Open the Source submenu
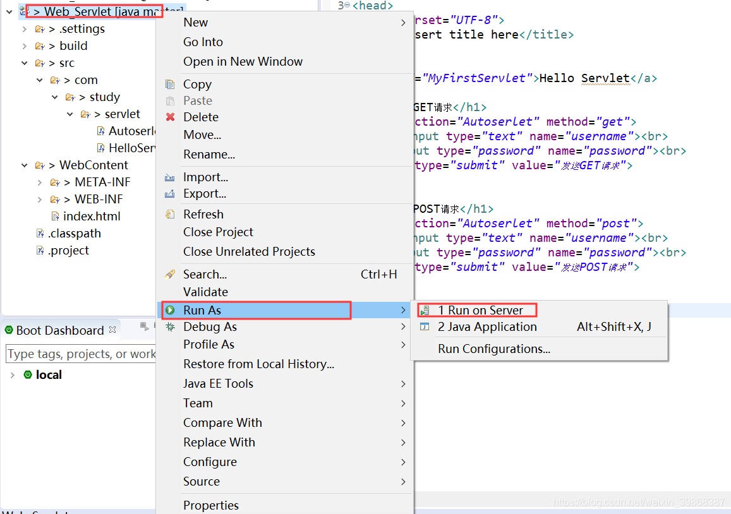731x514 pixels. click(x=285, y=481)
